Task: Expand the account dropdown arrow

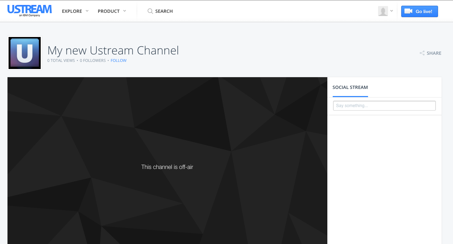Action: click(392, 11)
